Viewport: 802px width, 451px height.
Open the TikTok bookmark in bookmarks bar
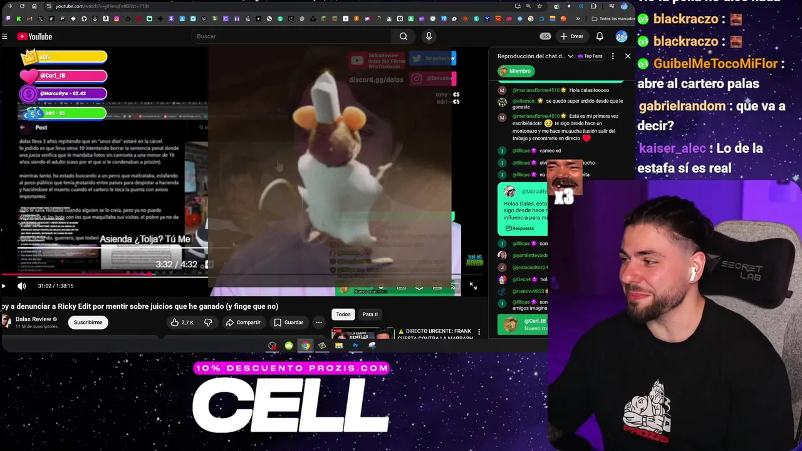51,19
